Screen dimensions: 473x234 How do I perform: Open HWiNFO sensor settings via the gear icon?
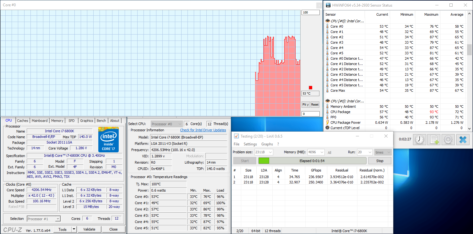pos(448,139)
